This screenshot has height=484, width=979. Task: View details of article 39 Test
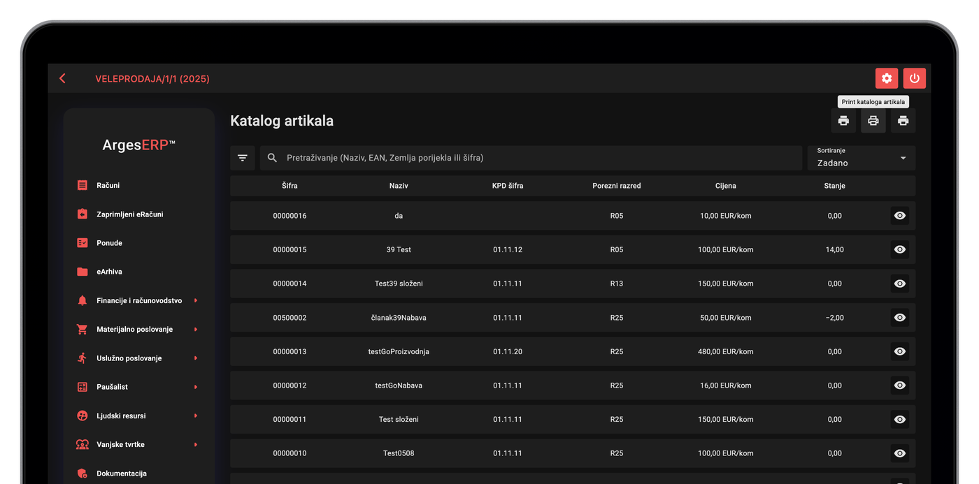click(x=900, y=249)
